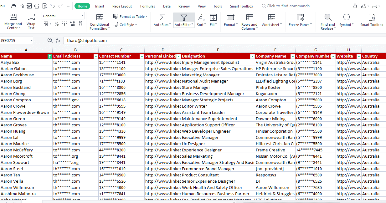Open the Email Address filter dropdown
The height and width of the screenshot is (203, 386).
tap(96, 56)
